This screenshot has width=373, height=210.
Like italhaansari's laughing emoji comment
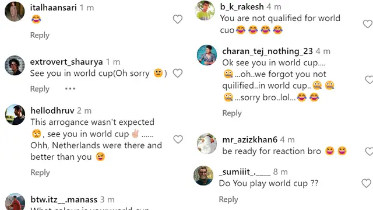point(177,19)
